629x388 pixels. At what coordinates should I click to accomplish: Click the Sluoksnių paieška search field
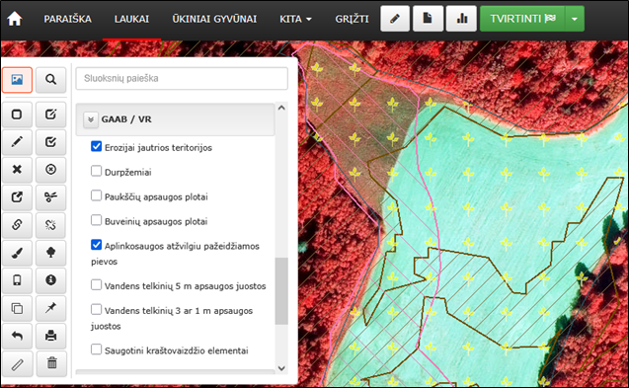(x=182, y=78)
